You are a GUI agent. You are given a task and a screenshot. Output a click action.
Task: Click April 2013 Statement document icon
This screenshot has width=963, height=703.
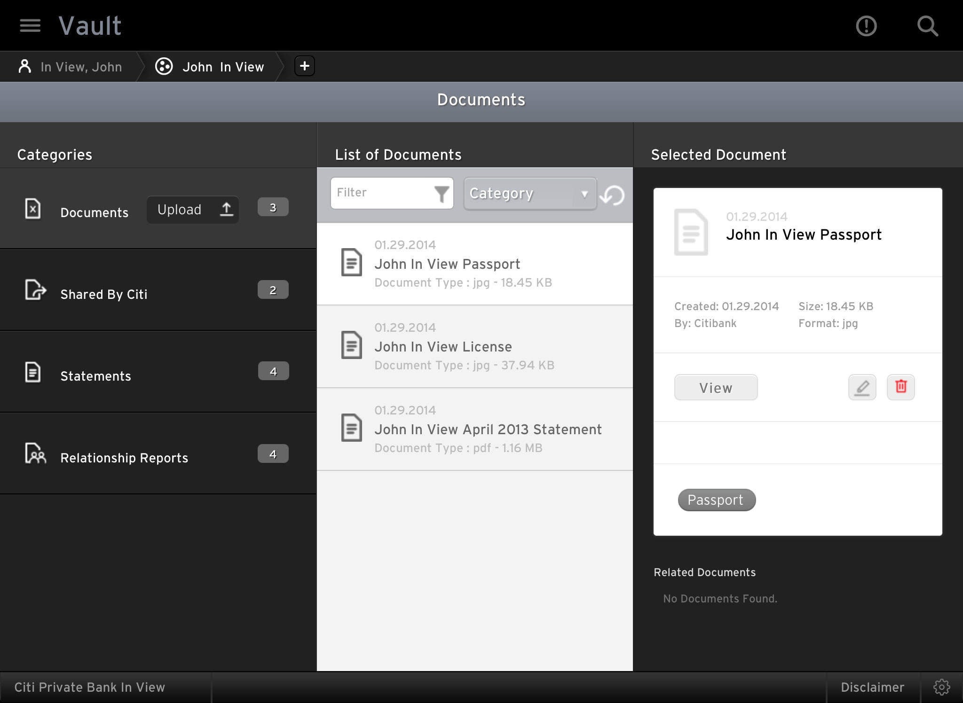(351, 428)
